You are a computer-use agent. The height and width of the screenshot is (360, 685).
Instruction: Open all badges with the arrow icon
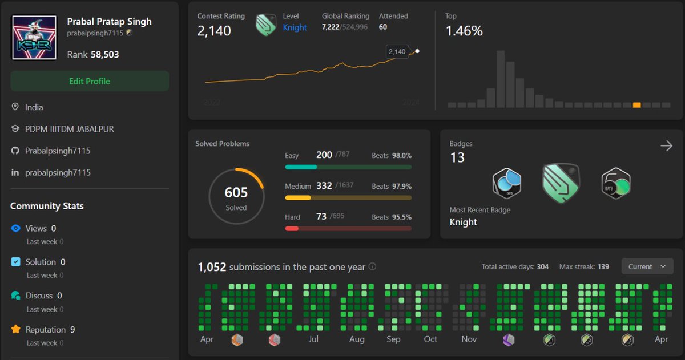click(666, 146)
